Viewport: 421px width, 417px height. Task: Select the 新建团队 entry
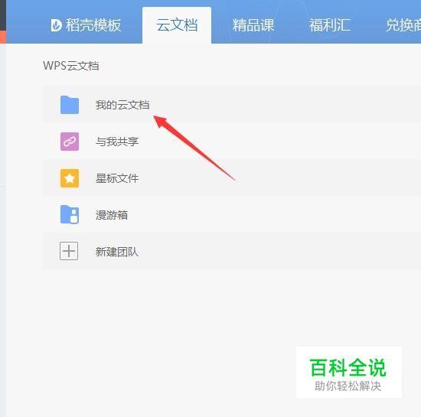click(232, 252)
